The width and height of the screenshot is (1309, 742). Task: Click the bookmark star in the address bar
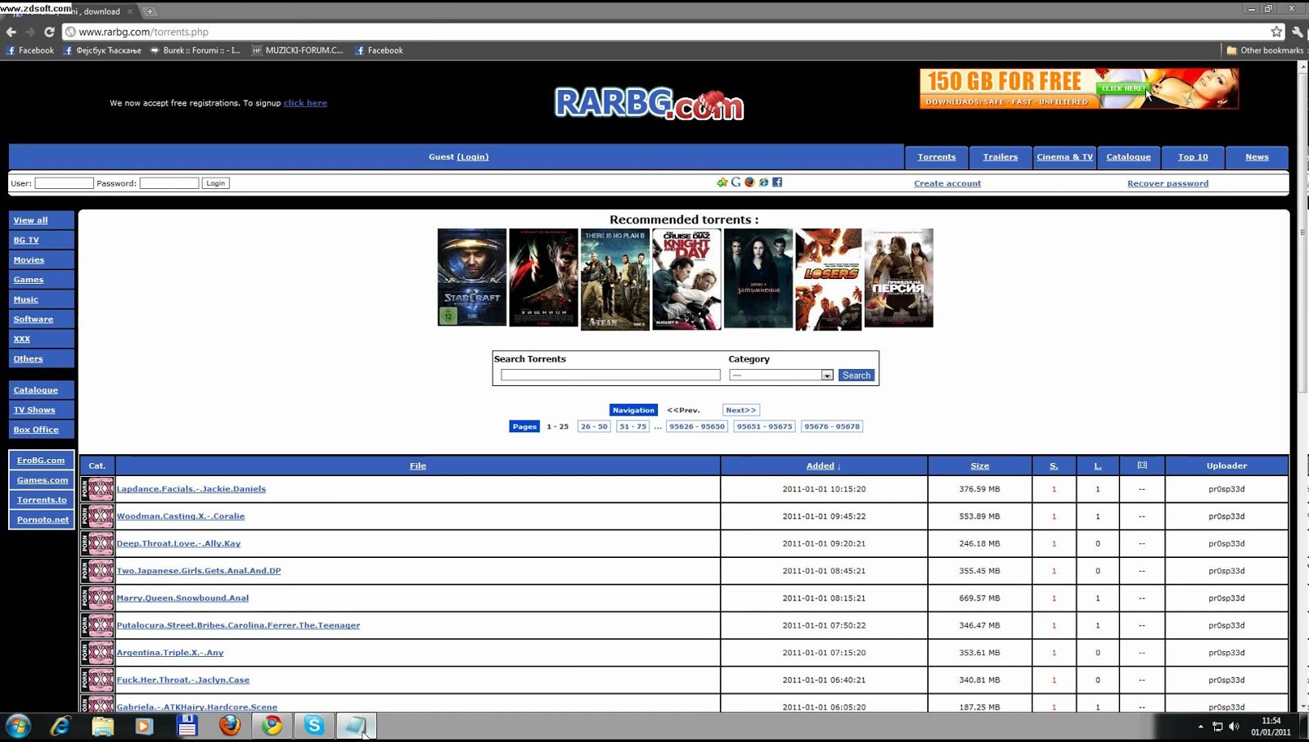coord(1276,31)
